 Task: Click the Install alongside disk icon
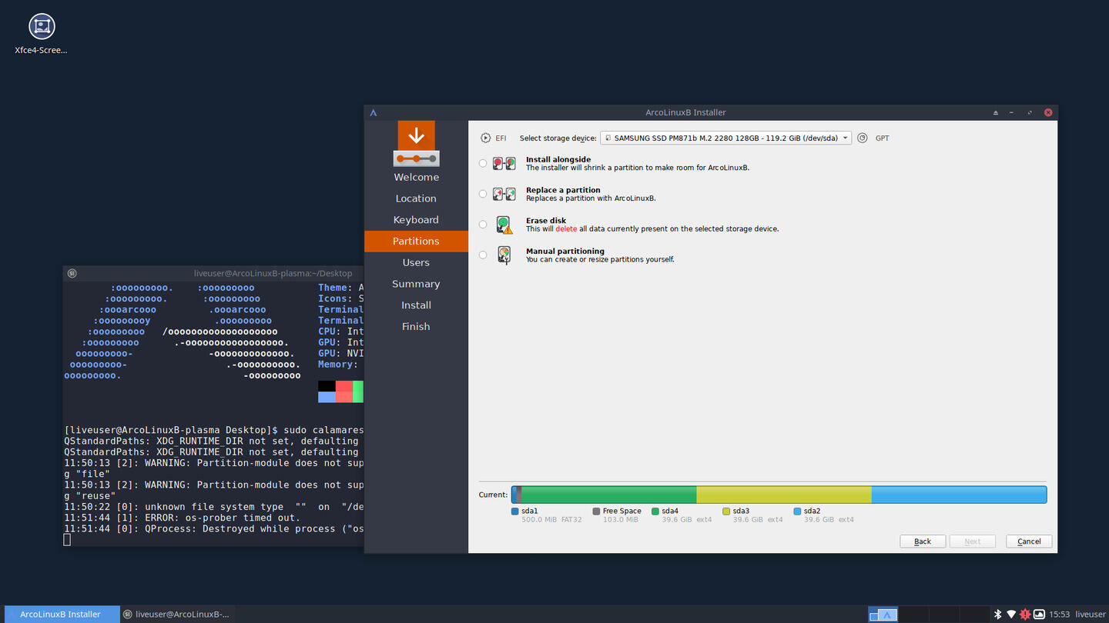(x=504, y=163)
